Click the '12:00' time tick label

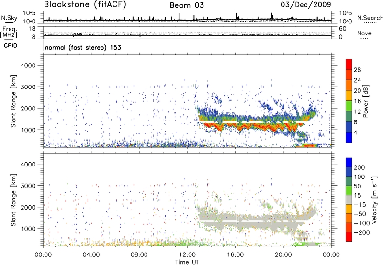tap(187, 255)
